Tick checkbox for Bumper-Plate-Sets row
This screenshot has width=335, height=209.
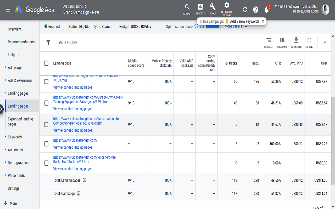(46, 82)
